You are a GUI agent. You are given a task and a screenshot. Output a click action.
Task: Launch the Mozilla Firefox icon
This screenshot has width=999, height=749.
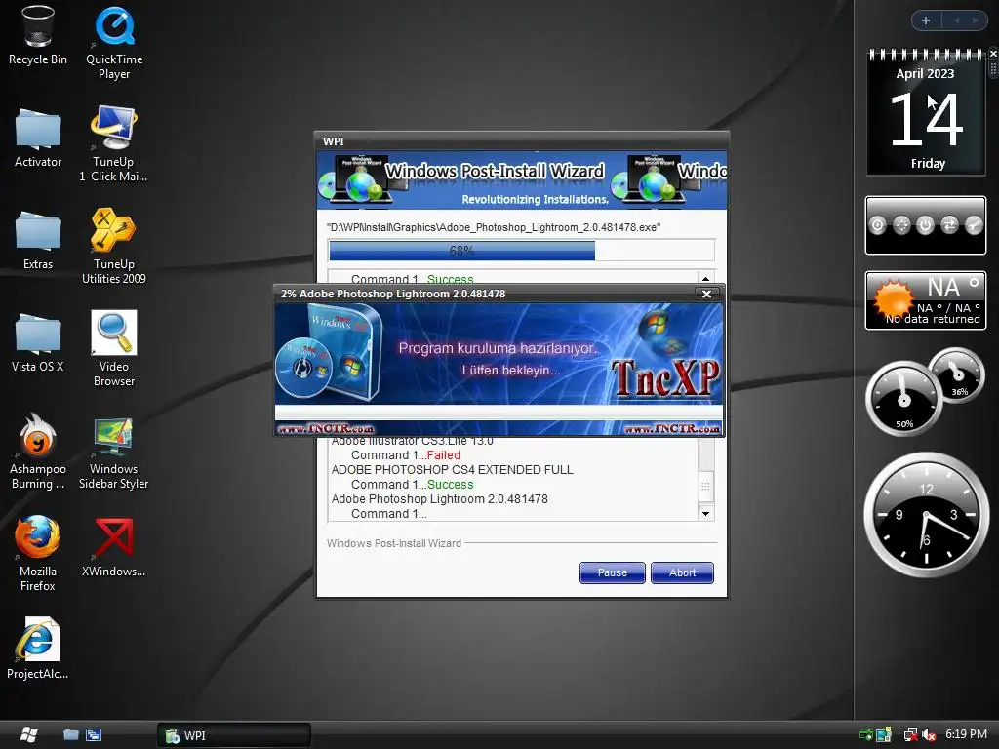[38, 554]
